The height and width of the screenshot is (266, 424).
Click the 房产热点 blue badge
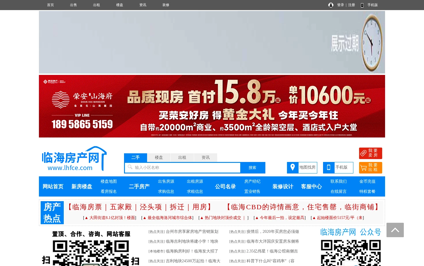click(x=52, y=213)
